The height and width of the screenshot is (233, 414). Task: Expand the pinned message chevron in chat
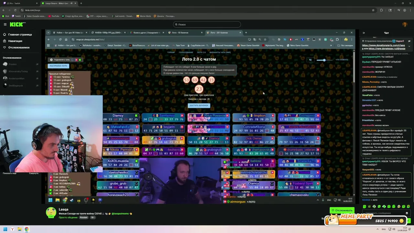(409, 46)
